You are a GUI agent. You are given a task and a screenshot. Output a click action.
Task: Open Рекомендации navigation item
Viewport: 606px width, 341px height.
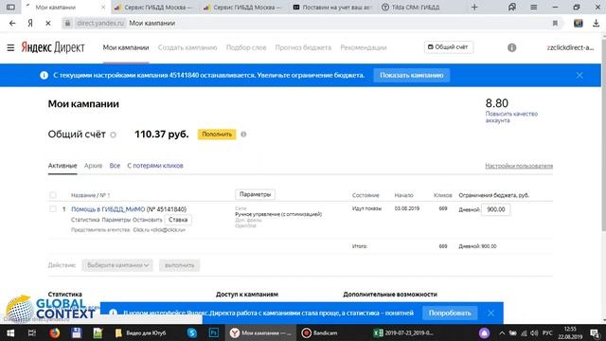coord(364,47)
